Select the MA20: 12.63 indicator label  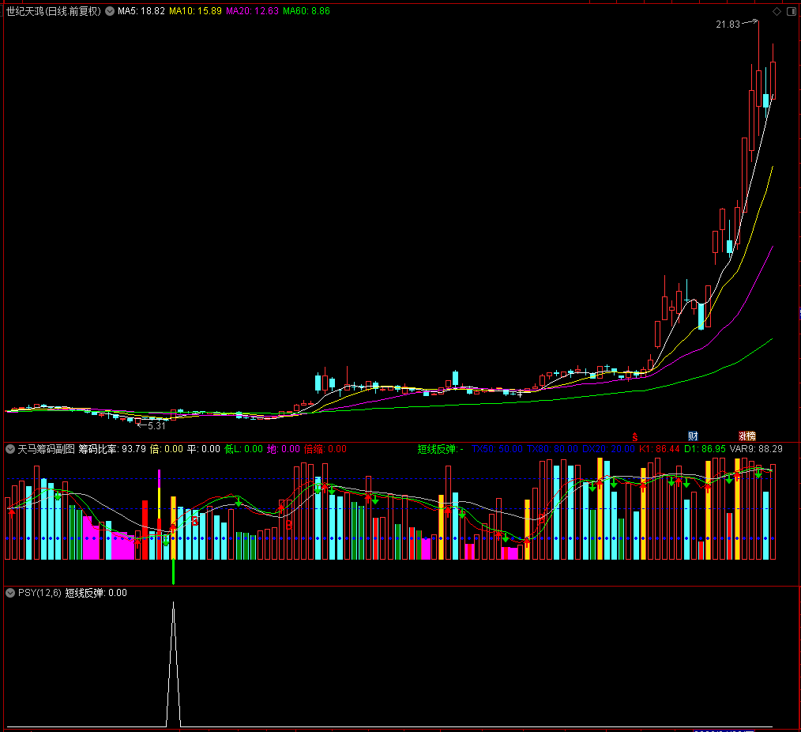(x=252, y=11)
